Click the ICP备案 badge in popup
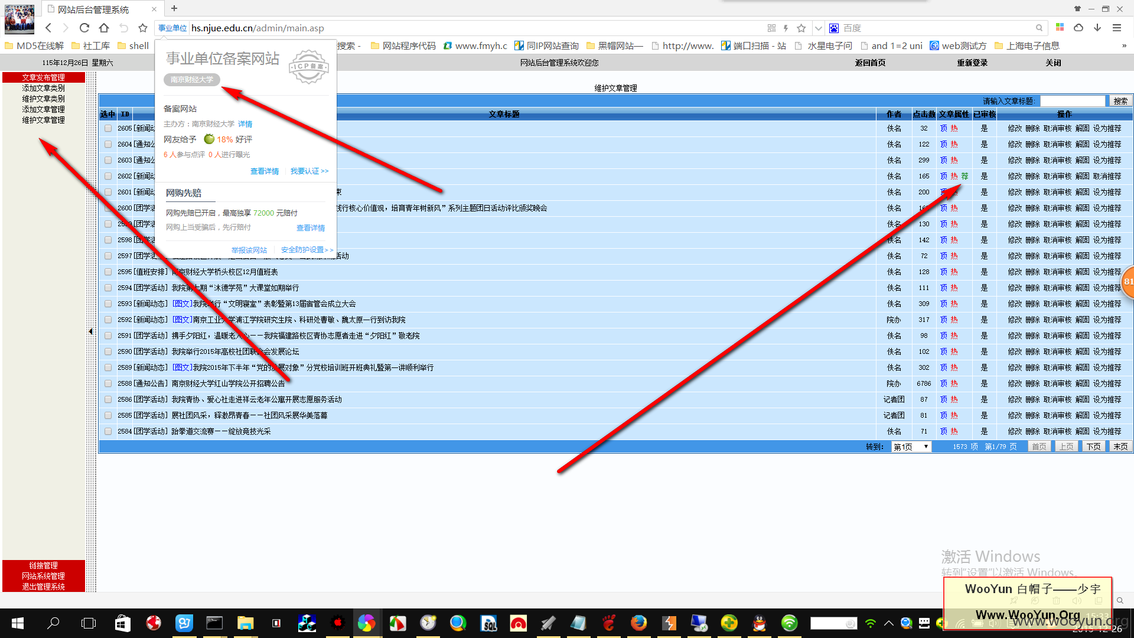 tap(308, 66)
